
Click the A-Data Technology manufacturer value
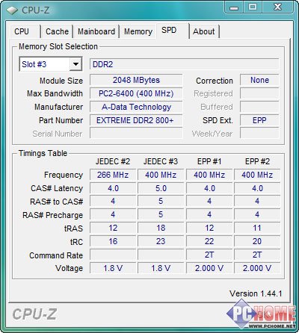click(136, 107)
